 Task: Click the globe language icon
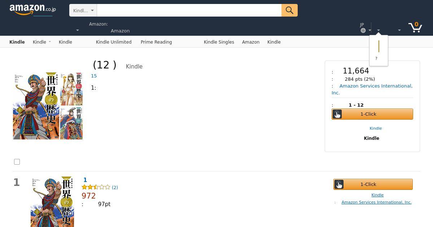(363, 31)
